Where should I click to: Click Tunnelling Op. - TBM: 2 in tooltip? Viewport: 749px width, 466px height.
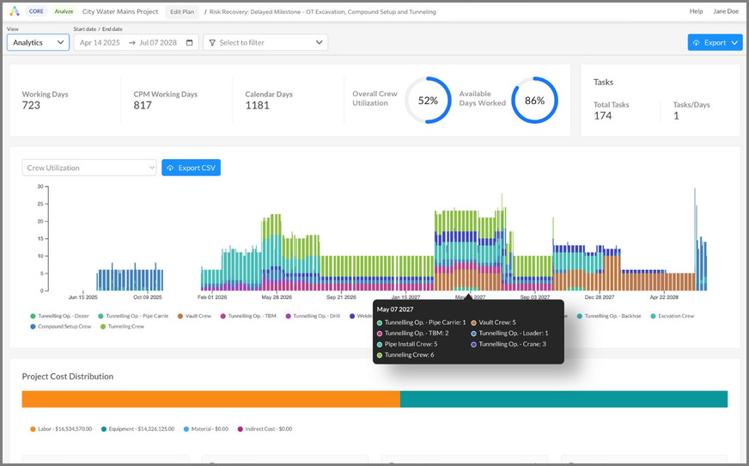click(x=412, y=333)
